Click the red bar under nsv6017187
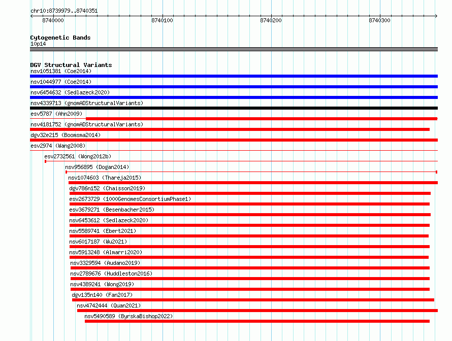 tap(250, 247)
